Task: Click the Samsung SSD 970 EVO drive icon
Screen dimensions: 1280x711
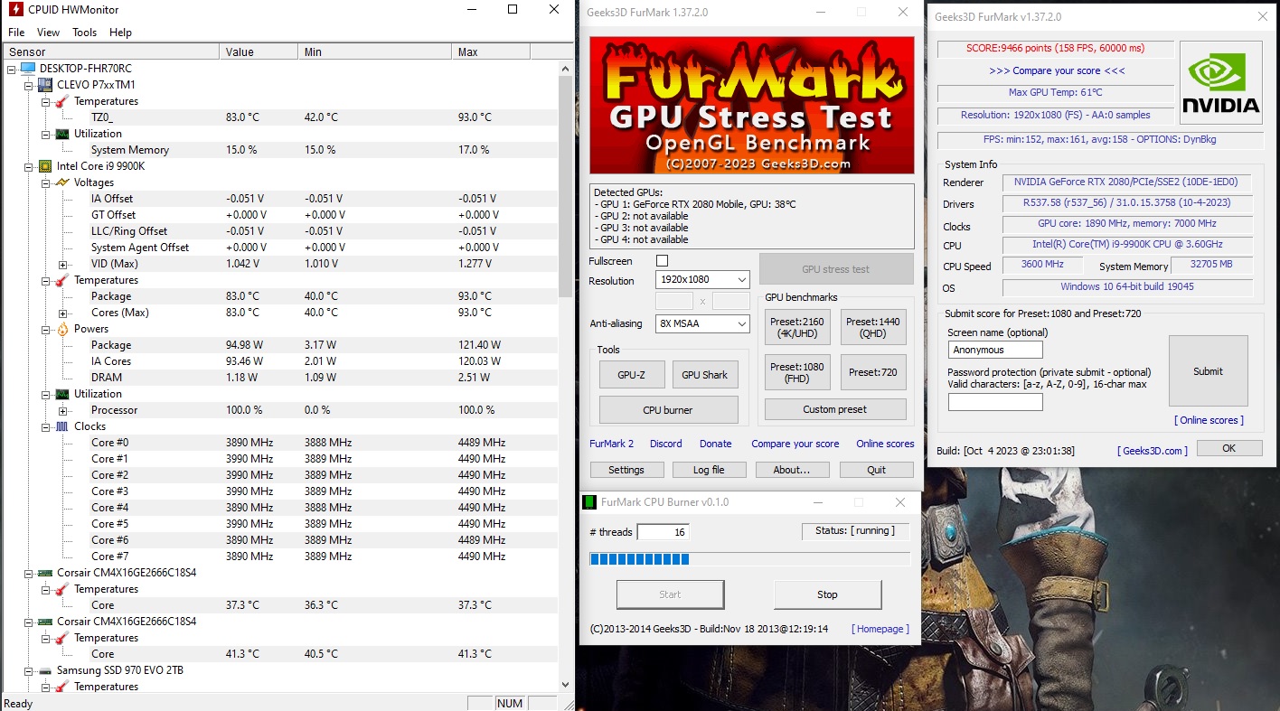Action: pyautogui.click(x=45, y=670)
